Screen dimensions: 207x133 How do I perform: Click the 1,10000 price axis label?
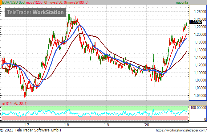pyautogui.click(x=200, y=73)
